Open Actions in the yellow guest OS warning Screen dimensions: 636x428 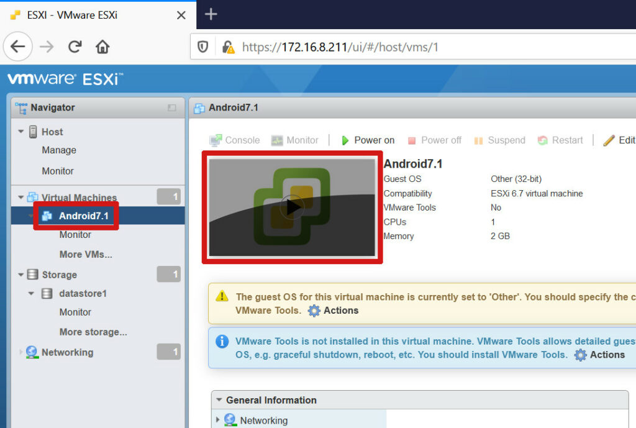[x=333, y=311]
